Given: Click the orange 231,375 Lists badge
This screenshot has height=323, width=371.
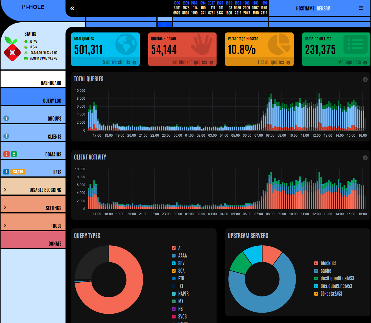Looking at the screenshot, I should pos(18,172).
